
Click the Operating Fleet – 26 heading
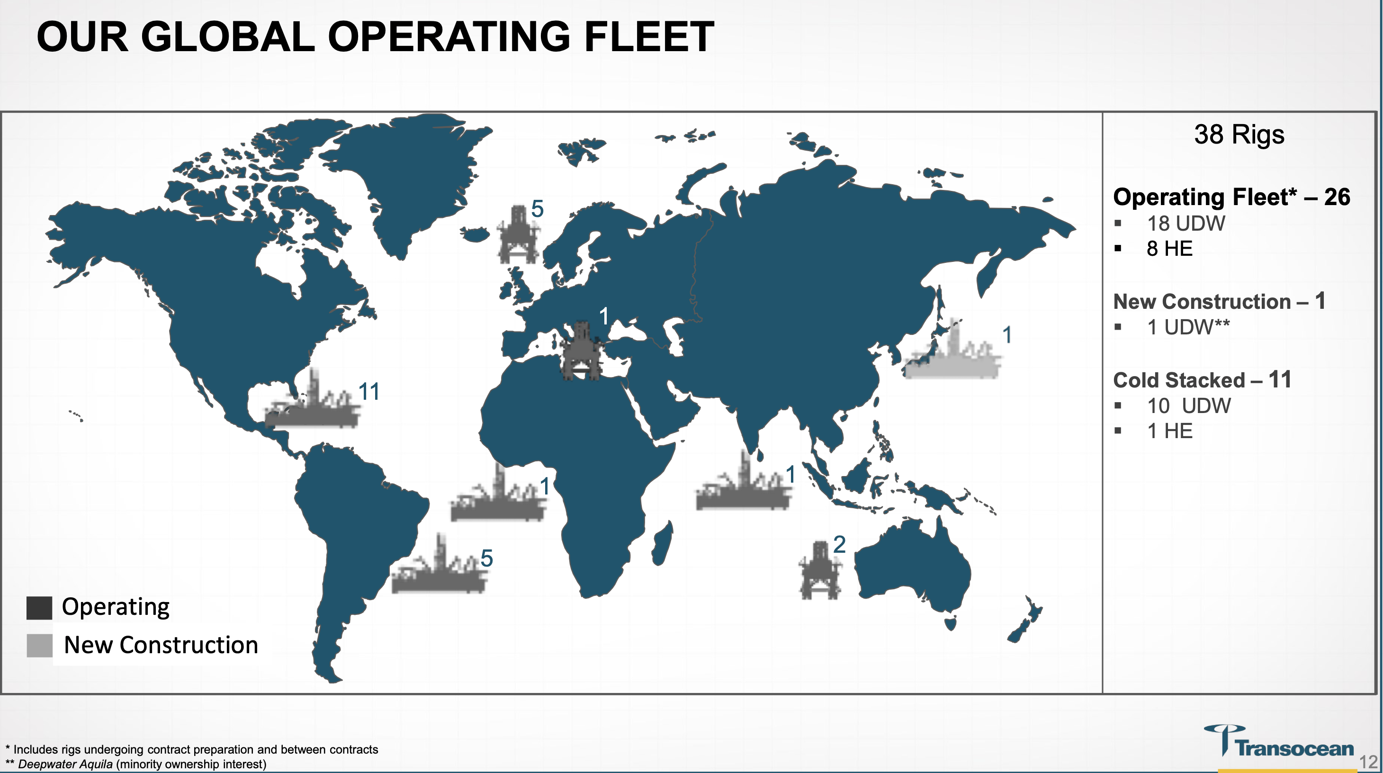[x=1231, y=197]
